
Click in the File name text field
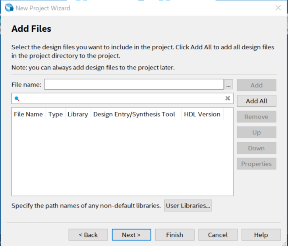(134, 85)
